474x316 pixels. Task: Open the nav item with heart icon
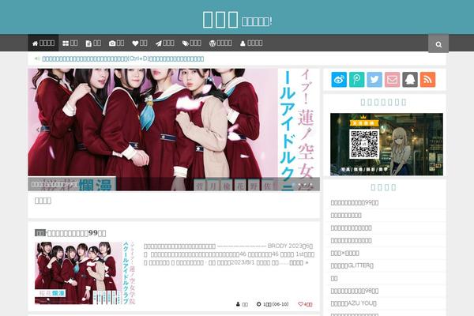[x=140, y=43]
